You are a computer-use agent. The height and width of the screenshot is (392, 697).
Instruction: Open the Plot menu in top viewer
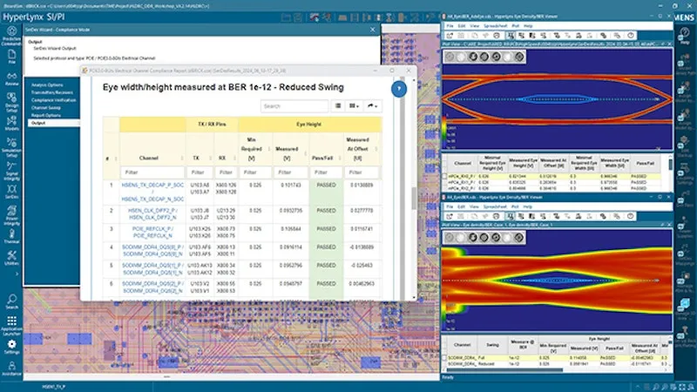(x=515, y=26)
